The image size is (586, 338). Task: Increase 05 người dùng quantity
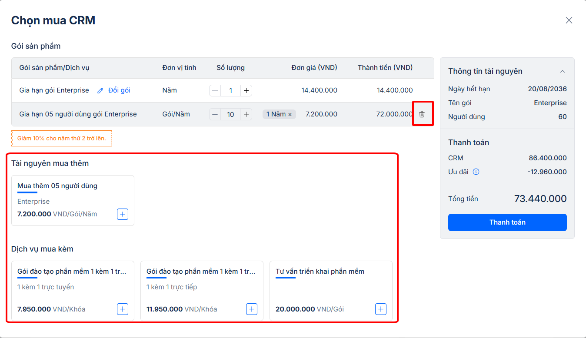[x=246, y=114]
